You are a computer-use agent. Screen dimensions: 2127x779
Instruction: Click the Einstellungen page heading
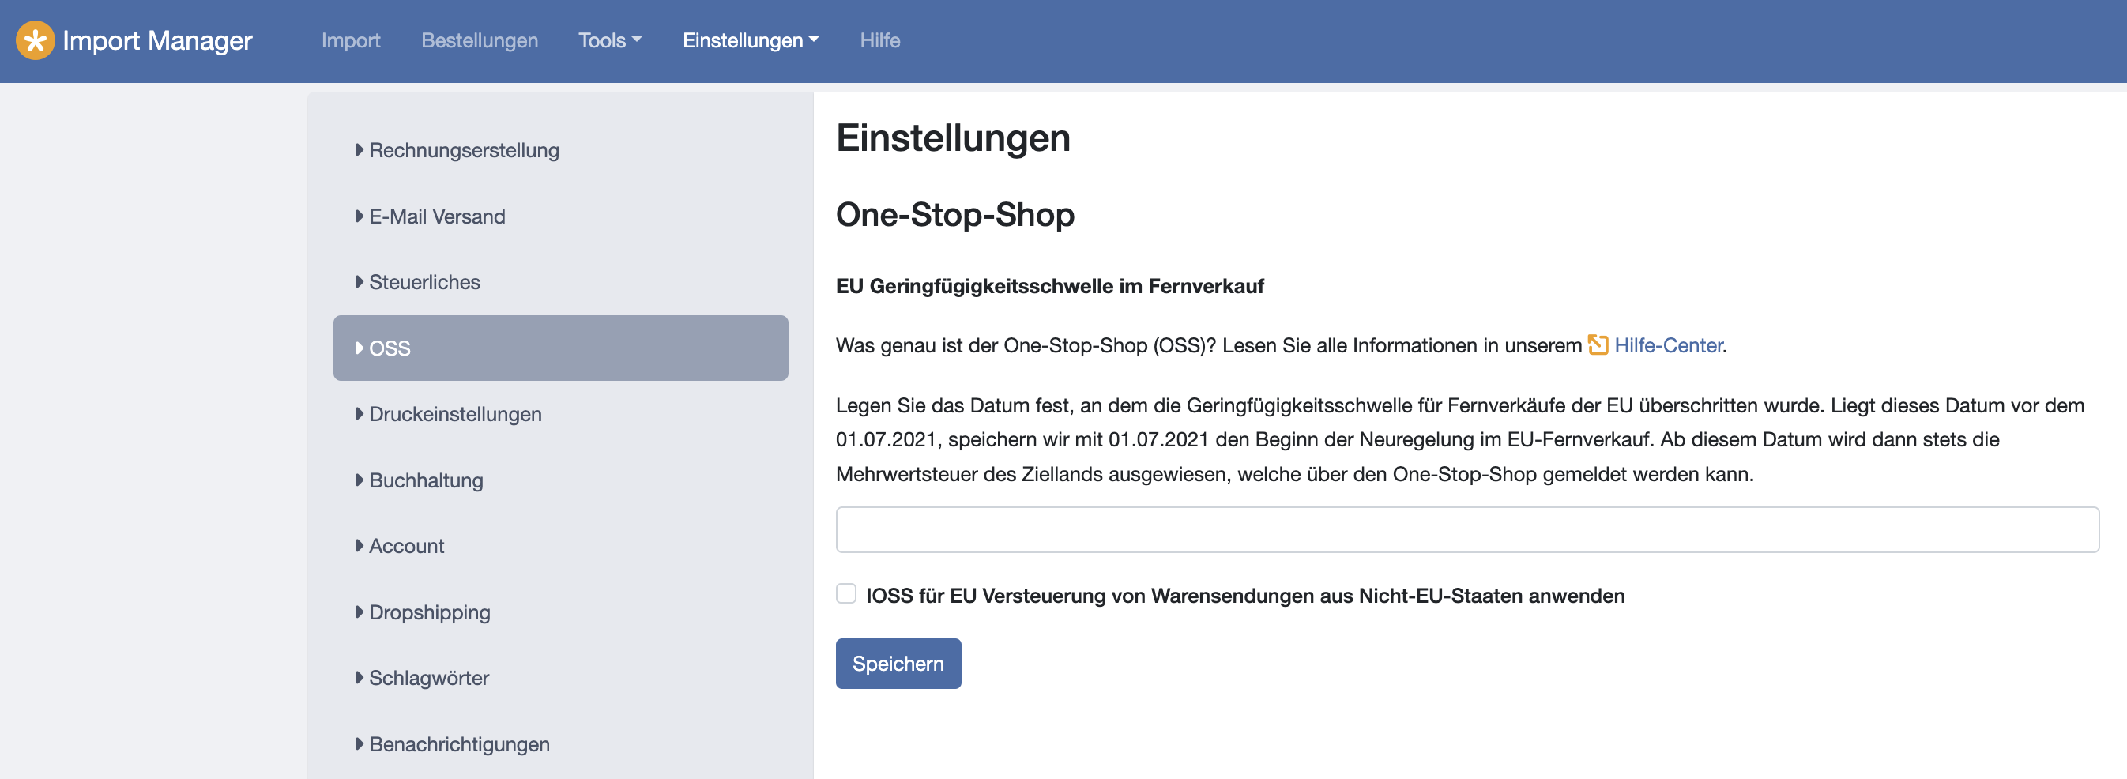coord(953,137)
